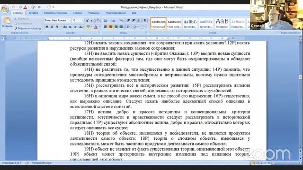Click the vertical scrollbar thumb
The image size is (303, 170).
[301, 77]
